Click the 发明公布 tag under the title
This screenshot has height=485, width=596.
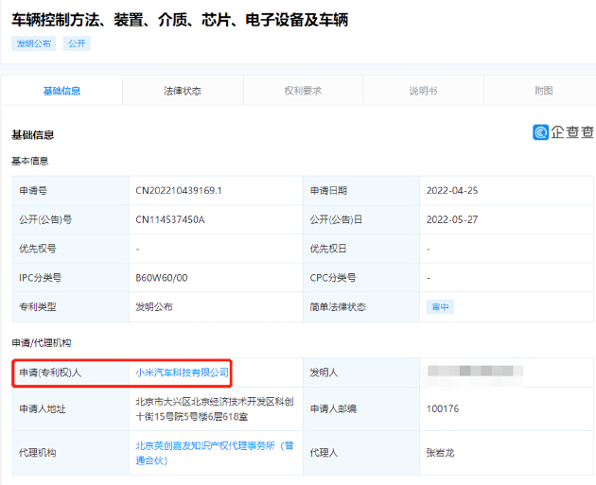click(x=33, y=43)
